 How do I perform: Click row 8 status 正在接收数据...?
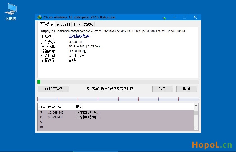[88, 117]
